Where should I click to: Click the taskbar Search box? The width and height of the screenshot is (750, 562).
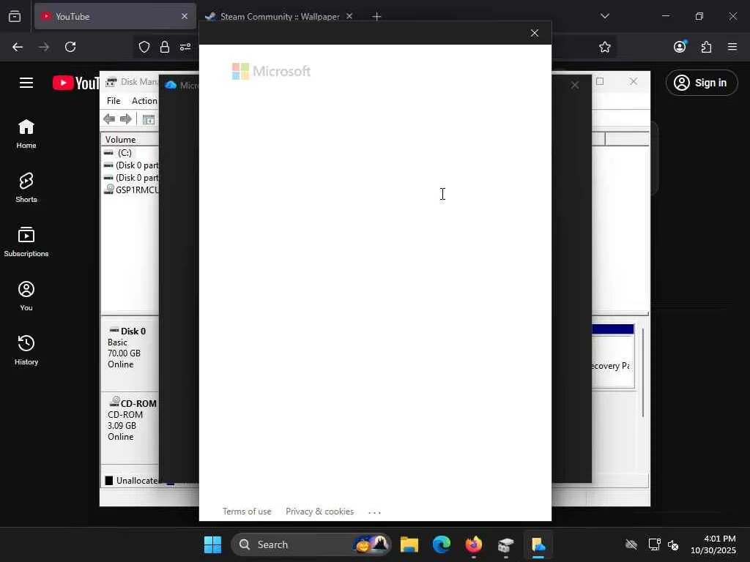pos(311,544)
